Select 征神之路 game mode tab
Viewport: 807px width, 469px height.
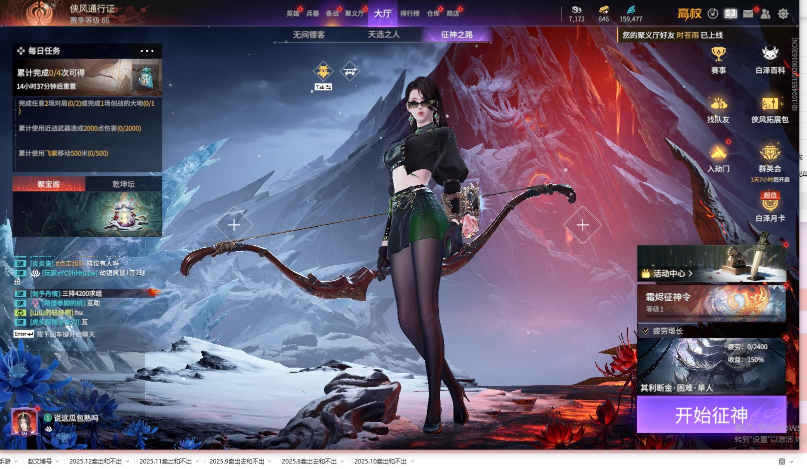click(457, 34)
